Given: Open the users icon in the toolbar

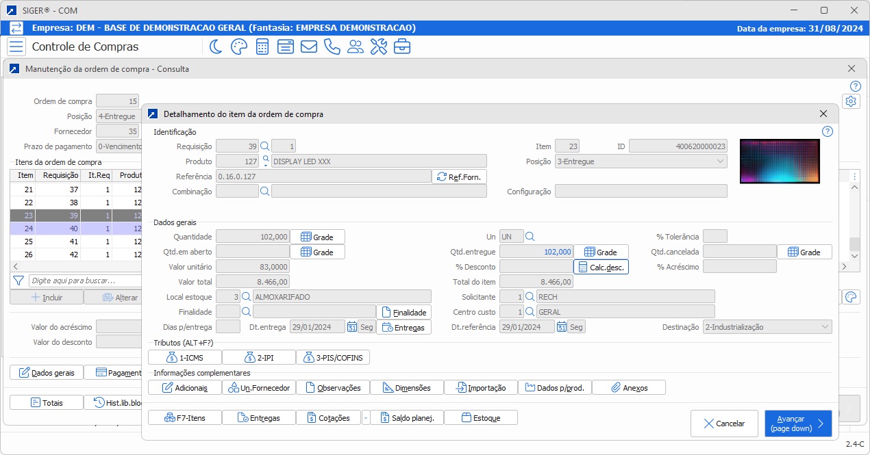Looking at the screenshot, I should (x=356, y=47).
